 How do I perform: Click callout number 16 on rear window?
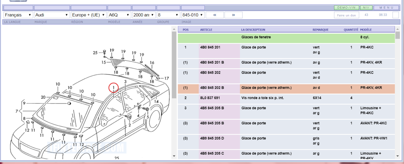pos(152,63)
